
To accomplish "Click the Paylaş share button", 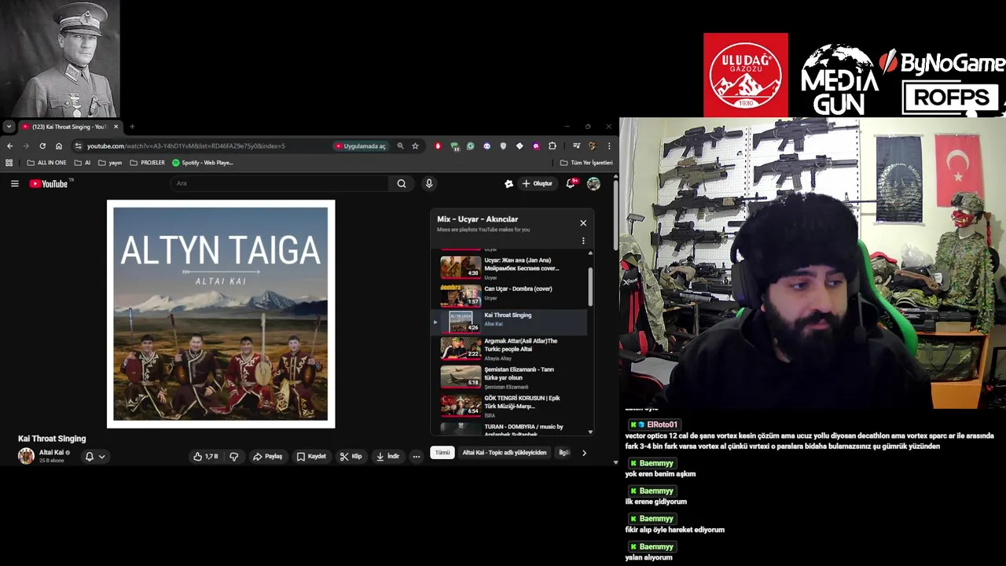I will (267, 456).
